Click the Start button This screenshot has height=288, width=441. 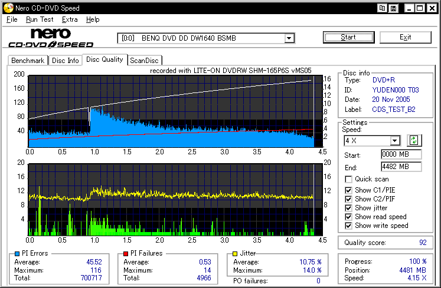pyautogui.click(x=348, y=37)
